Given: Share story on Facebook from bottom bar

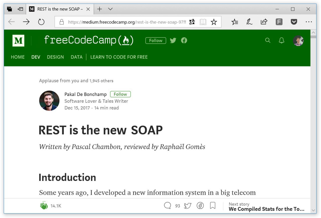Looking at the screenshot, I should coord(200,206).
